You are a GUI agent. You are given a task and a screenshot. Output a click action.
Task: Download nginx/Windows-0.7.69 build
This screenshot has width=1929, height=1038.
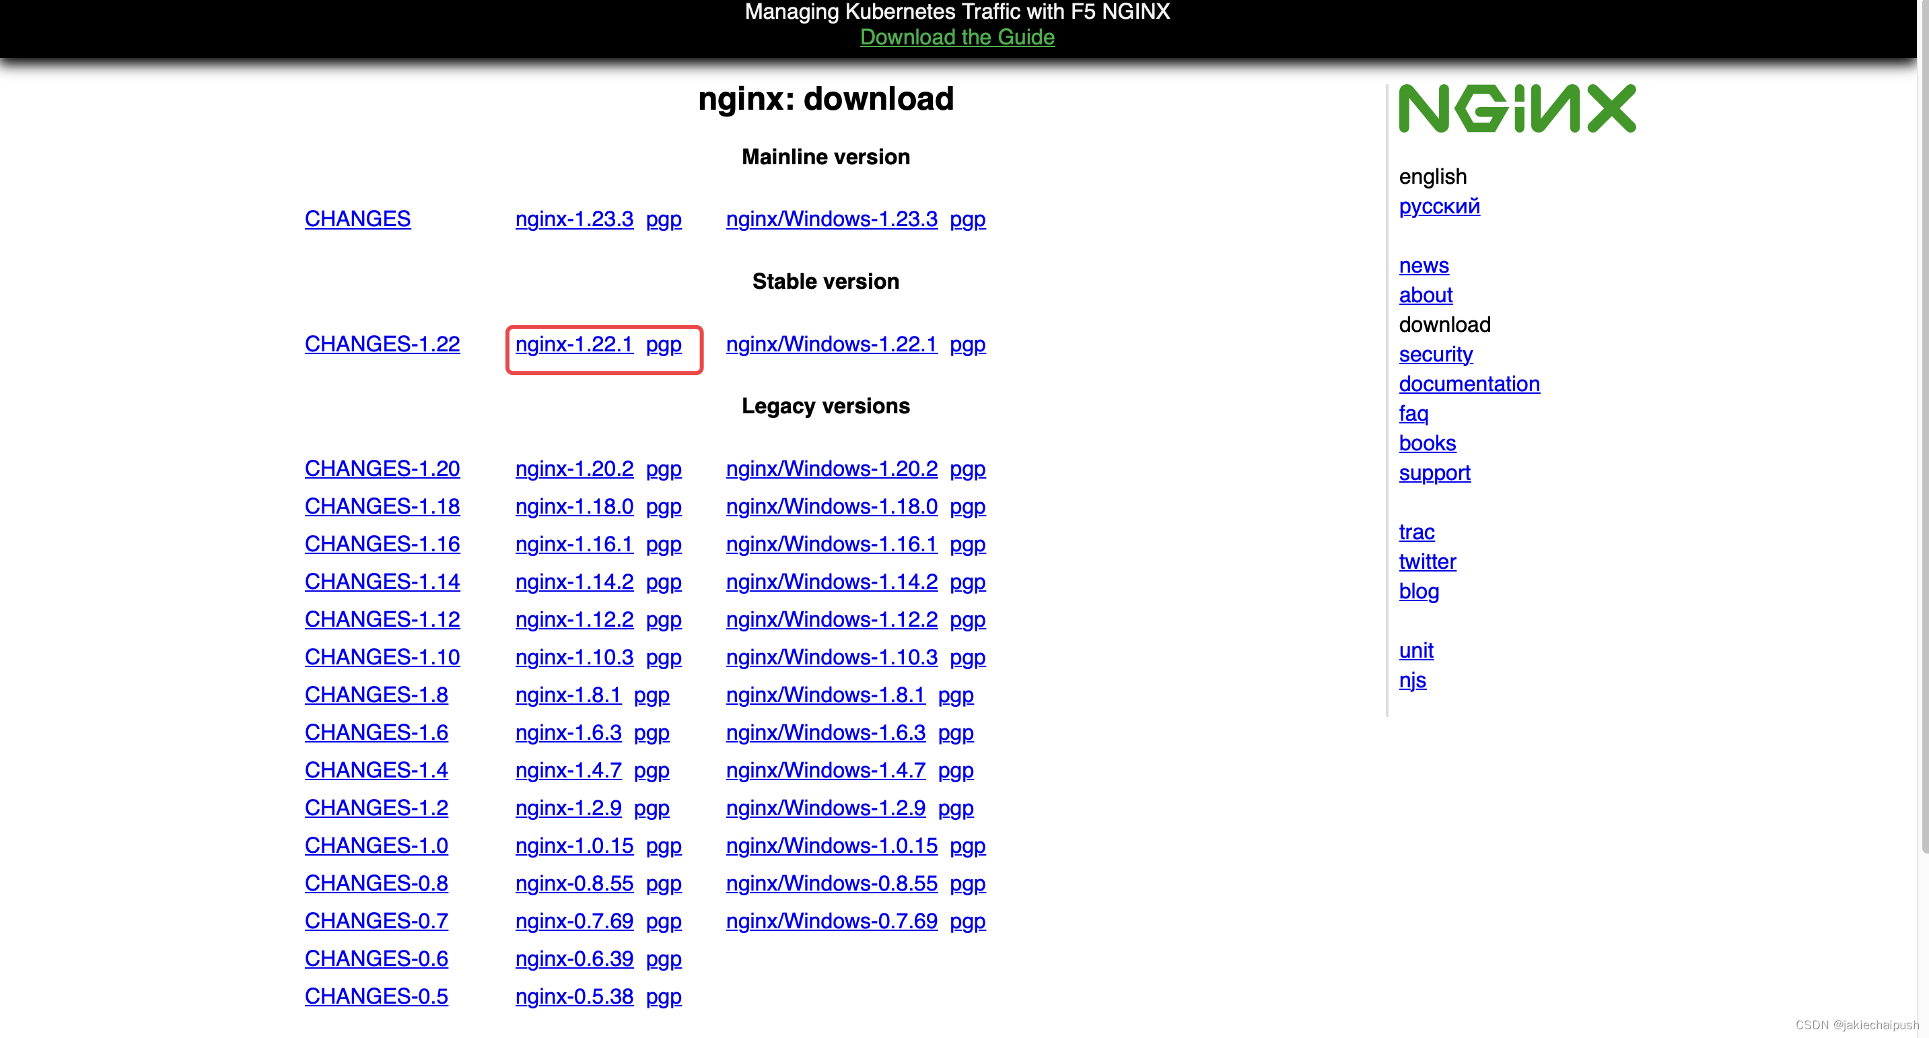click(x=831, y=920)
